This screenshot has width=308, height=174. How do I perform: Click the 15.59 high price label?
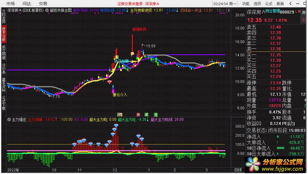coord(151,46)
